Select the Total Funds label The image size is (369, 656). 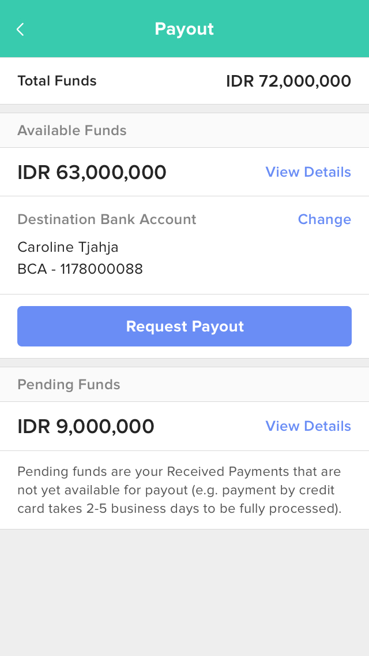tap(57, 81)
